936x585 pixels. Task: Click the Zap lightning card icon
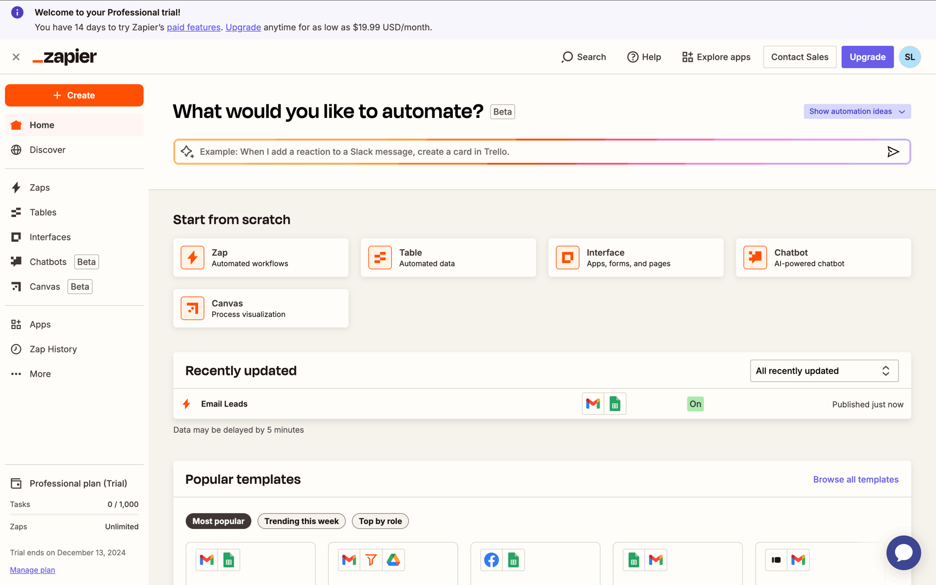(x=193, y=257)
